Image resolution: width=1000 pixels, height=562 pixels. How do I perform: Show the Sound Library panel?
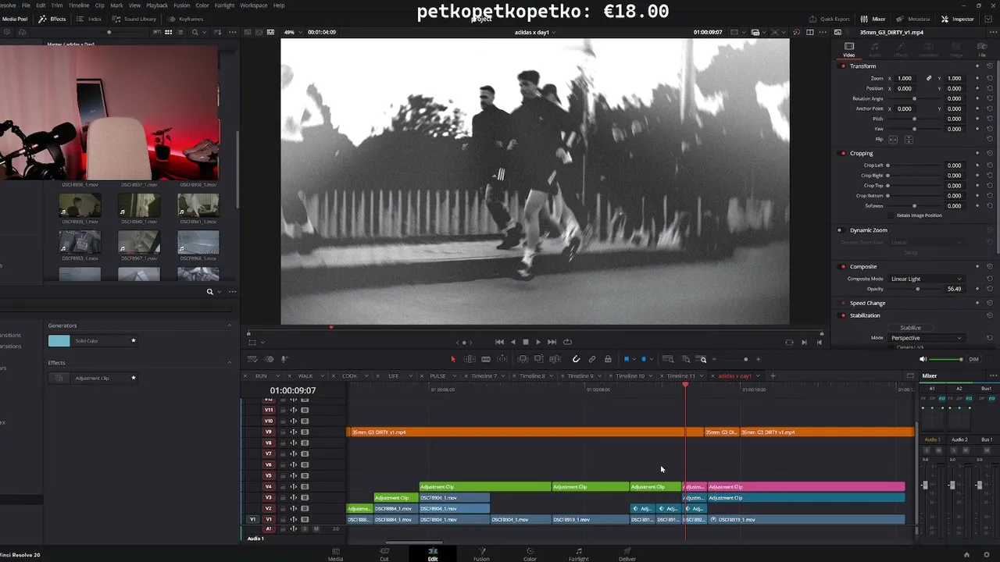pos(134,19)
